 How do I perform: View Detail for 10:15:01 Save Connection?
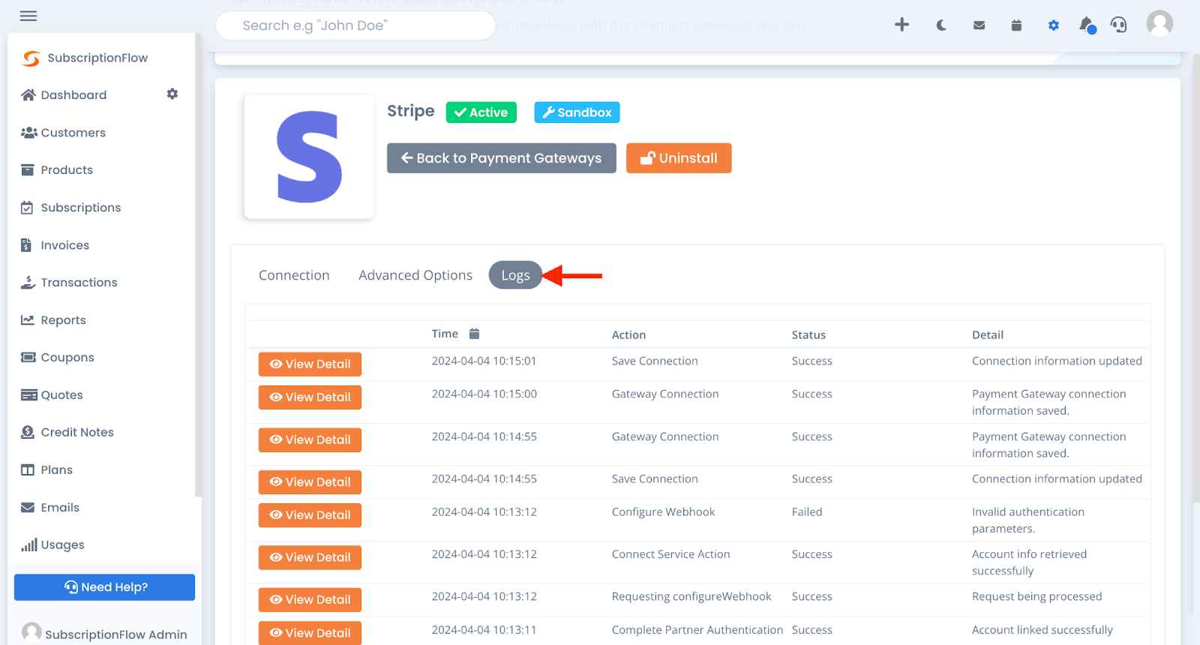(310, 364)
